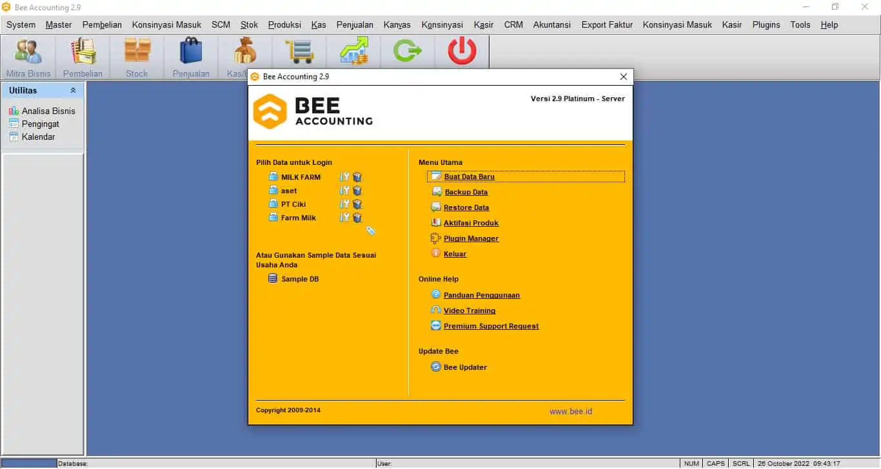Open the Export Faktur menu
The height and width of the screenshot is (469, 881).
coord(607,25)
